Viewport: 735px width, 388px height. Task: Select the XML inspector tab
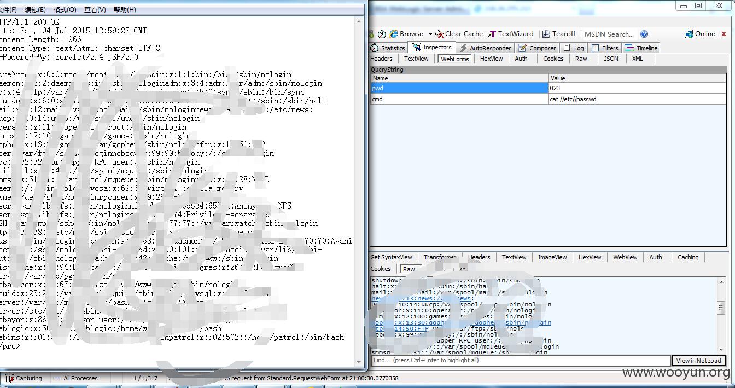(638, 59)
